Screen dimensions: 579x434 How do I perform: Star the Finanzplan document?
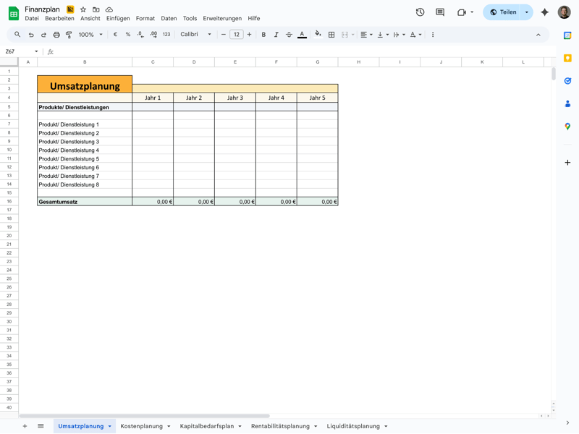[83, 9]
